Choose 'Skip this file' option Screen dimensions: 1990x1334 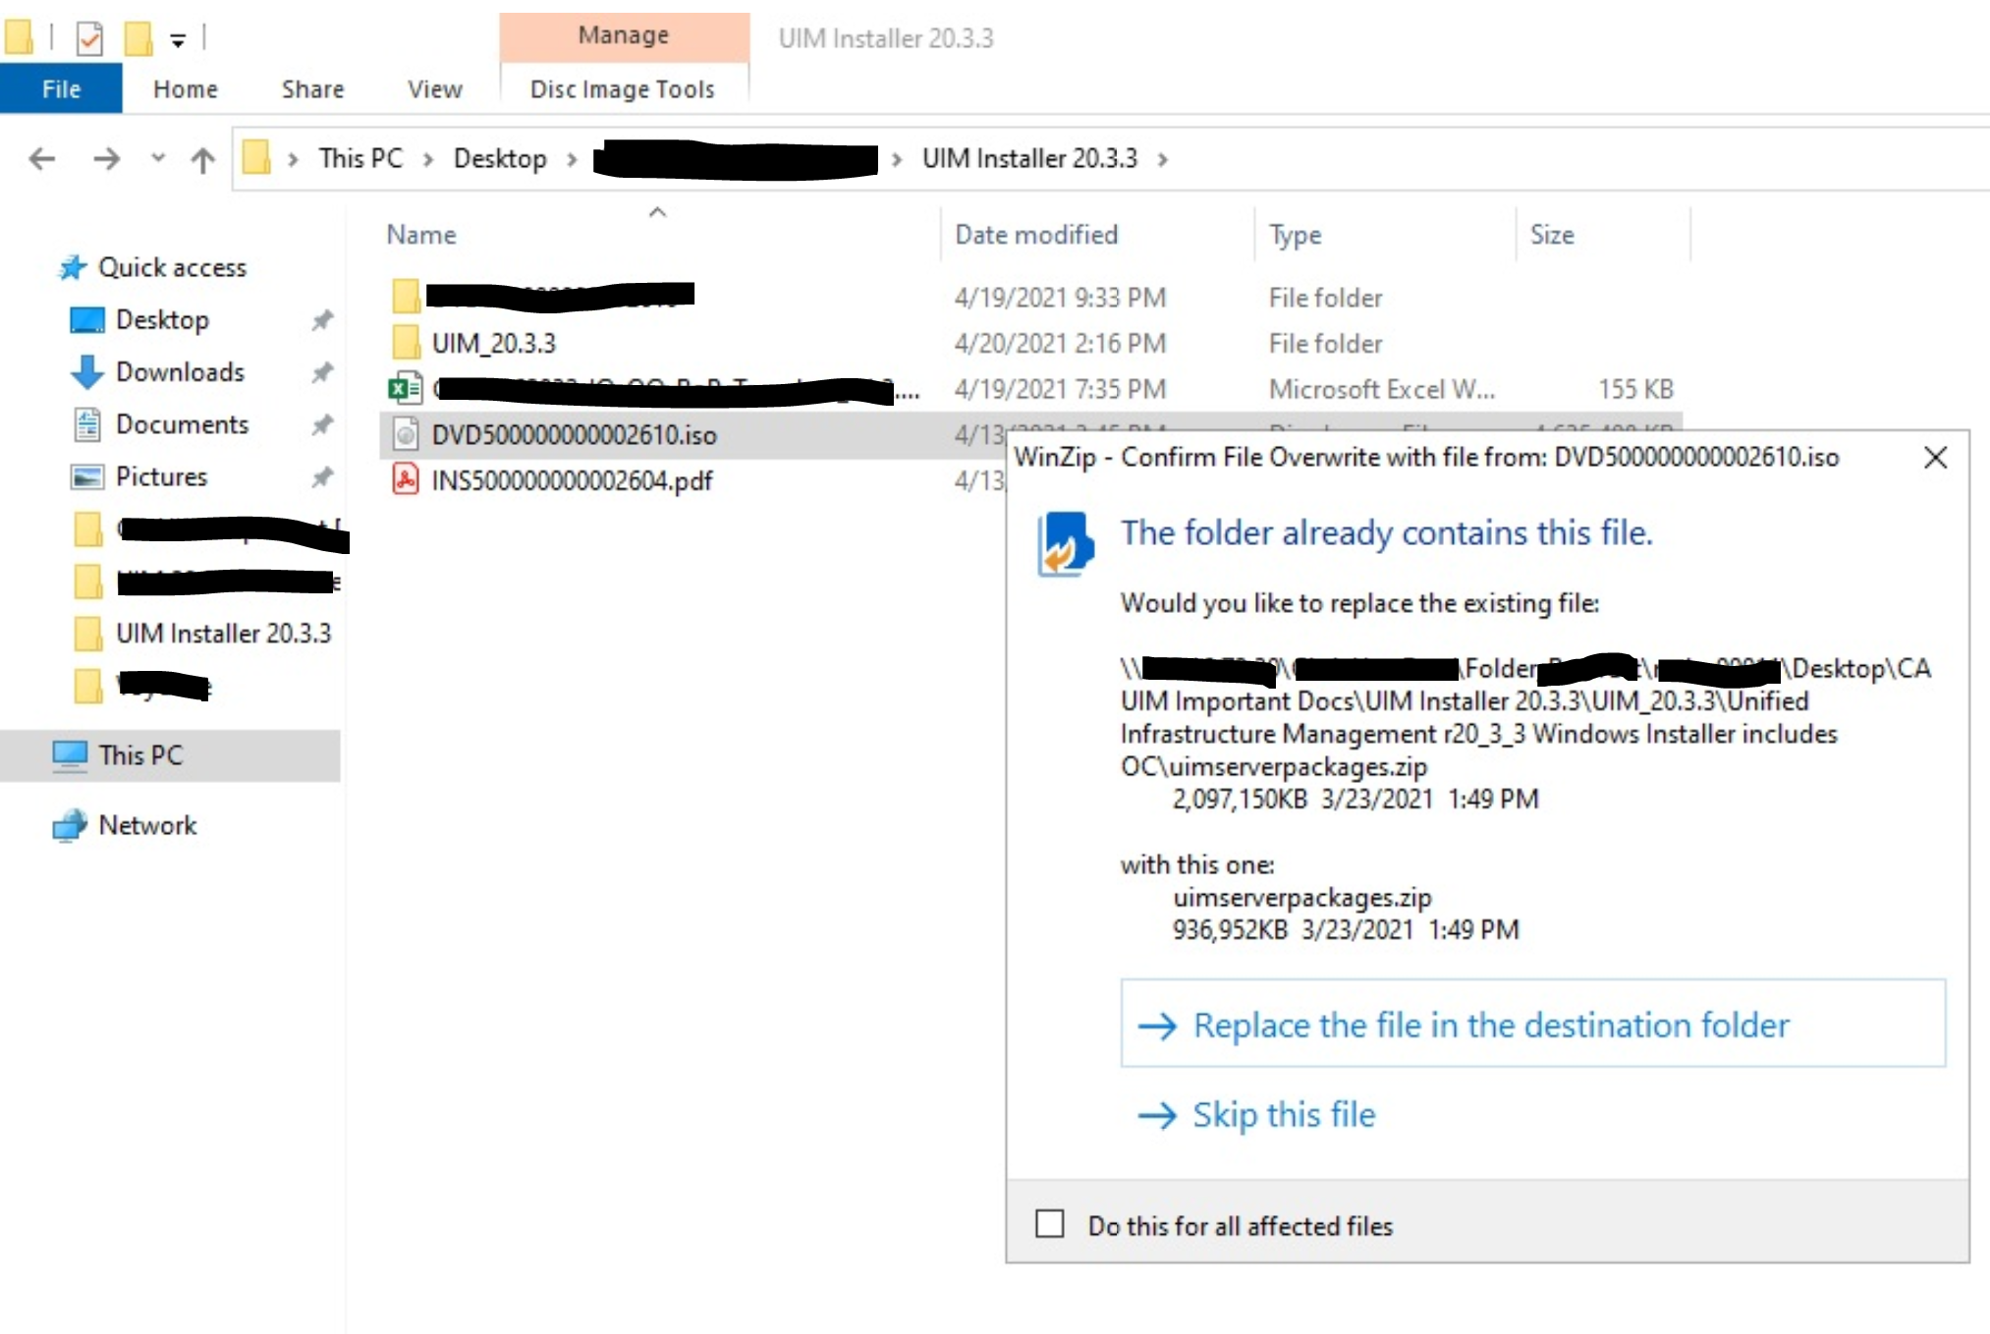(x=1283, y=1115)
